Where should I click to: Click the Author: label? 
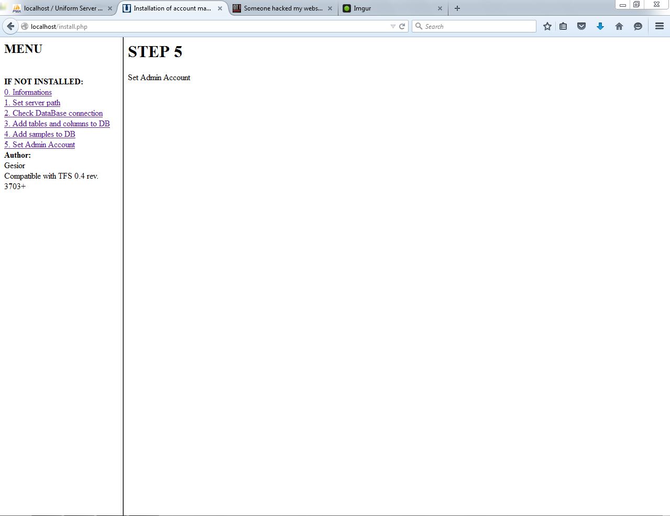[17, 155]
